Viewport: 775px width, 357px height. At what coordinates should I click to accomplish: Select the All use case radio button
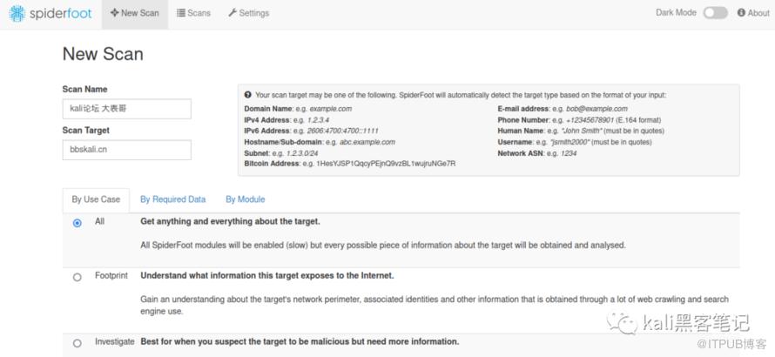click(x=77, y=223)
